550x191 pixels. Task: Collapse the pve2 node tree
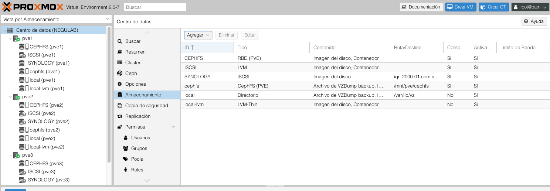pyautogui.click(x=10, y=97)
